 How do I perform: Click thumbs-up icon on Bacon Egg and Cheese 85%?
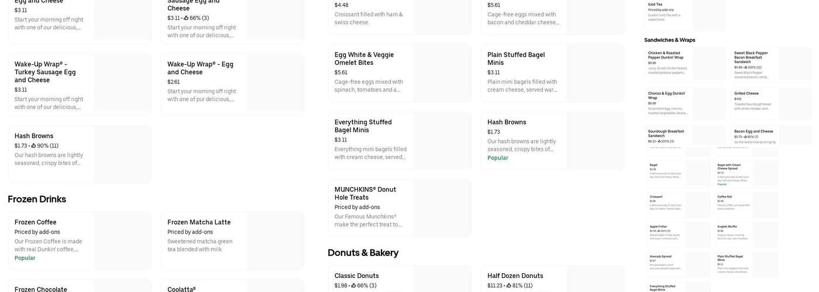pos(745,137)
